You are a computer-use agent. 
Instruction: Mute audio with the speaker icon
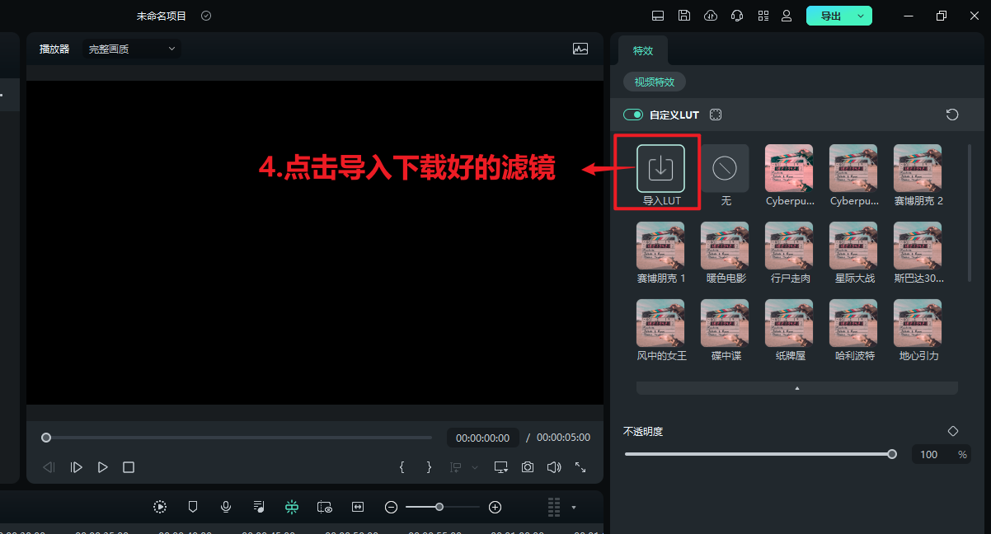click(x=555, y=466)
